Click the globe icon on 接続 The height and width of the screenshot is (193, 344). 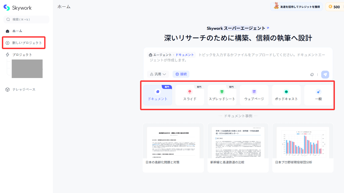pyautogui.click(x=177, y=74)
